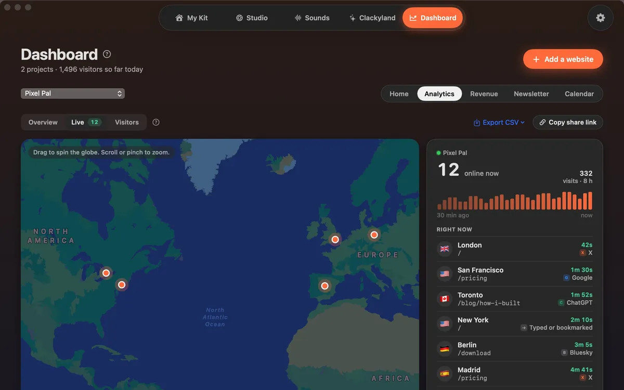This screenshot has height=390, width=624.
Task: Click the X source icon in Madrid row
Action: coord(583,378)
